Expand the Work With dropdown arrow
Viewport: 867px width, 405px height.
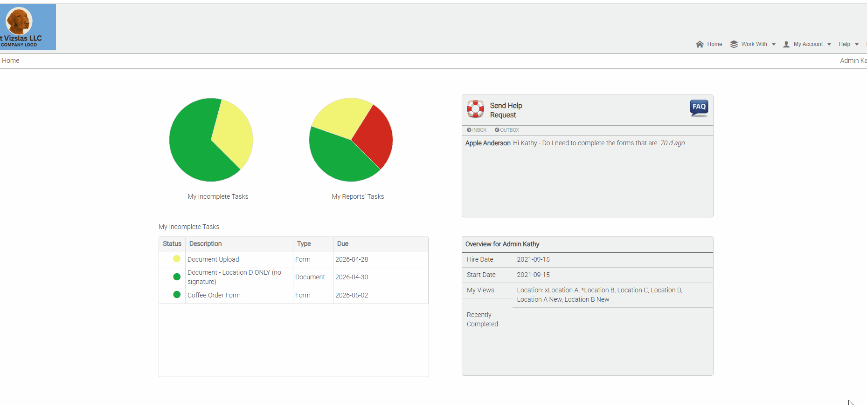(774, 45)
